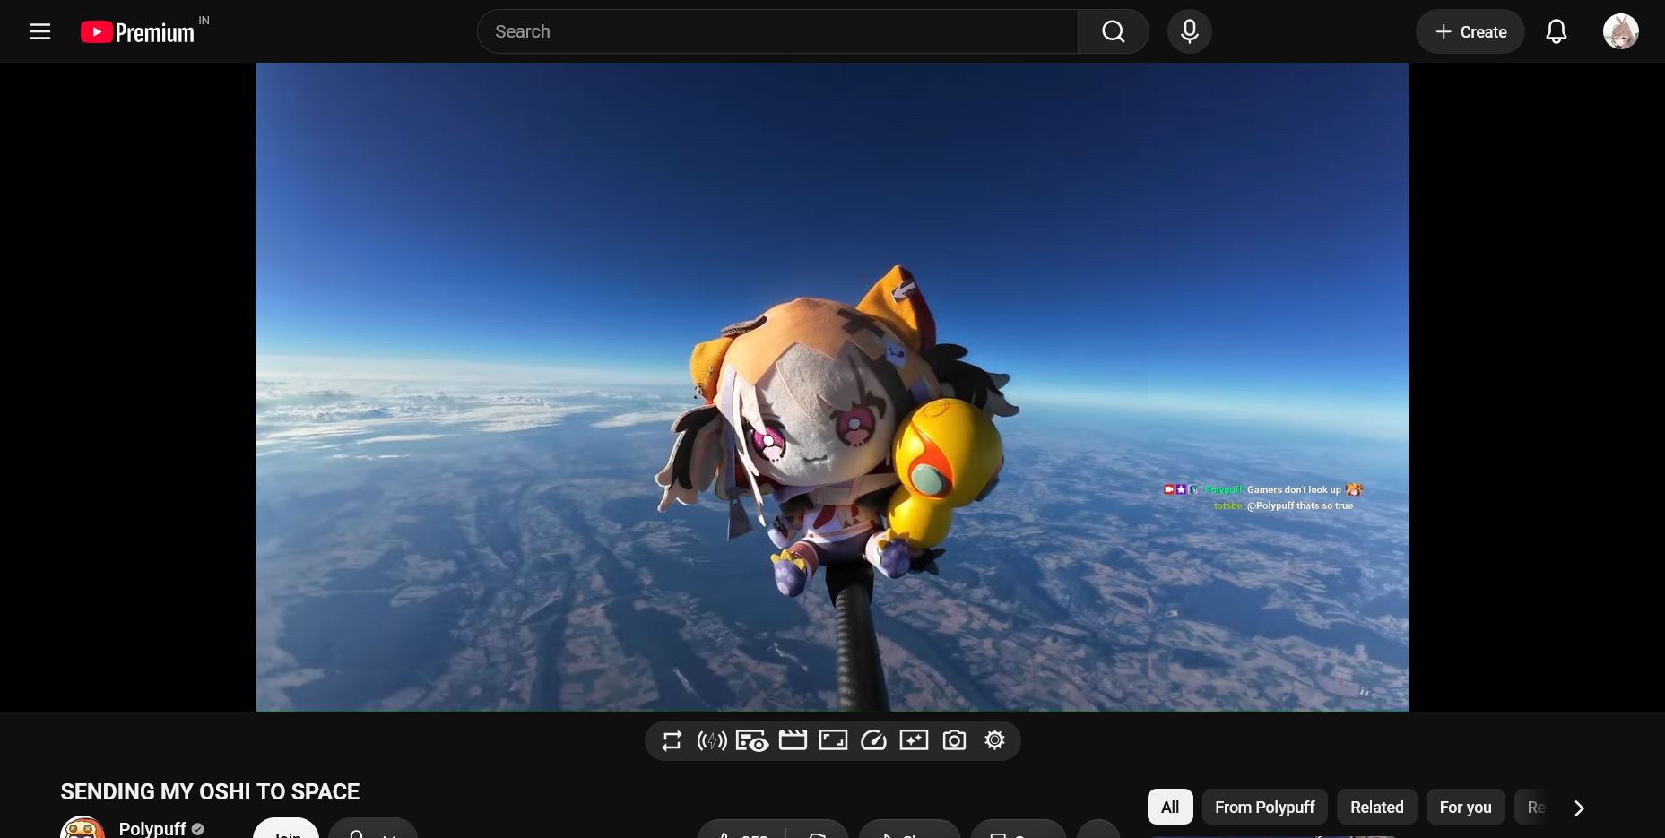1665x838 pixels.
Task: Click the video title SENDING MY OSHI TO SPACE
Action: click(x=210, y=791)
